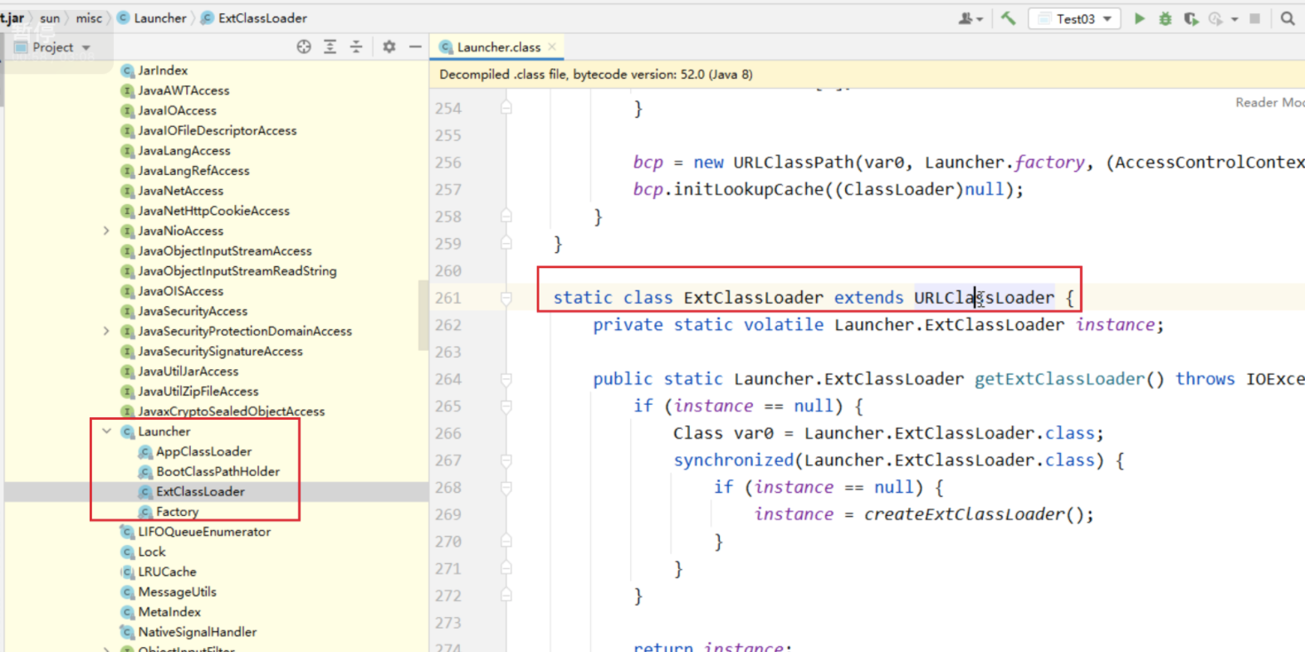Select ExtClassLoader in project tree
1305x652 pixels.
[200, 491]
